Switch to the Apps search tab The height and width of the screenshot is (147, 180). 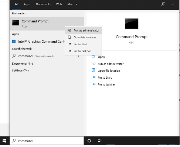tap(27, 4)
